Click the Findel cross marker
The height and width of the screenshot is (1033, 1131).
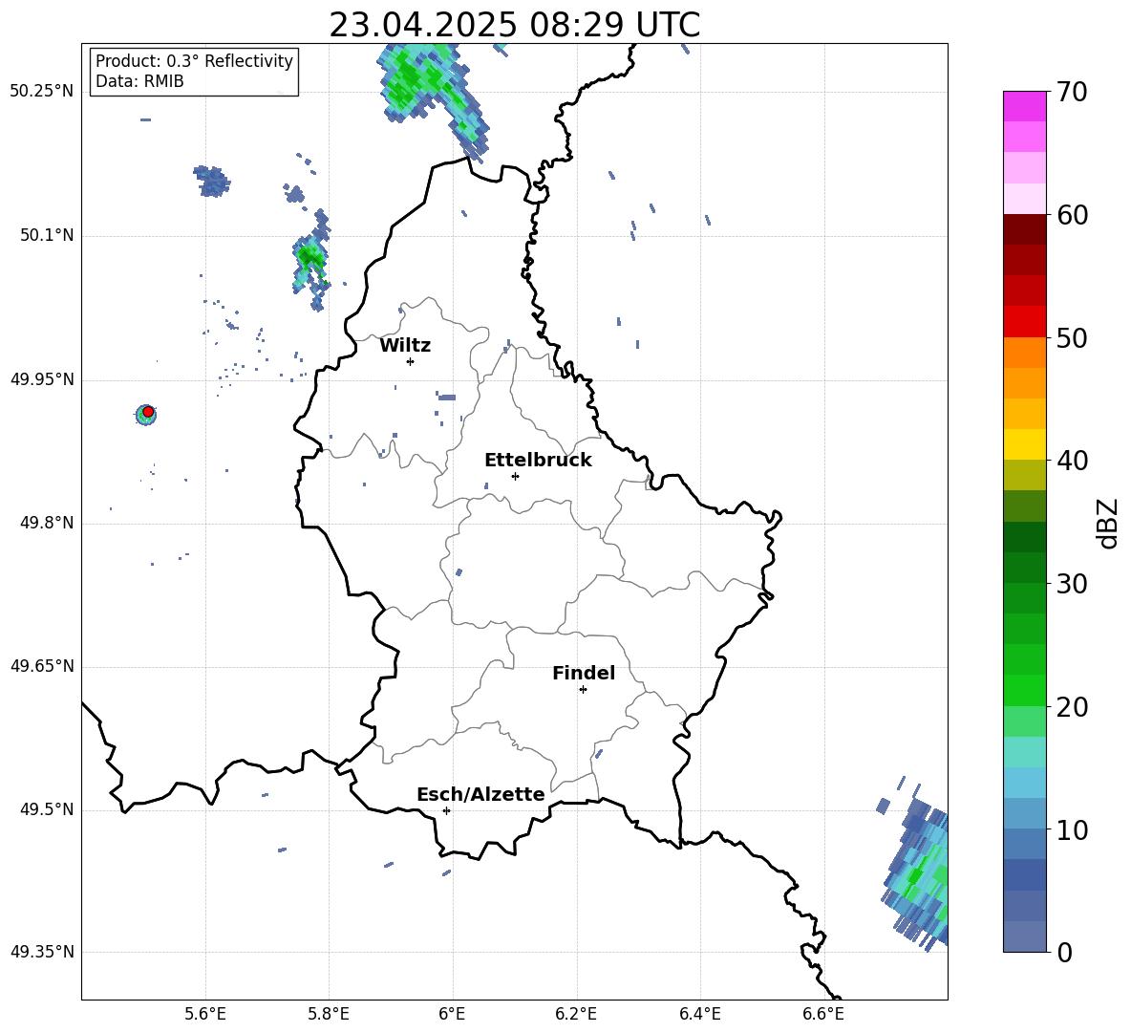[x=583, y=690]
